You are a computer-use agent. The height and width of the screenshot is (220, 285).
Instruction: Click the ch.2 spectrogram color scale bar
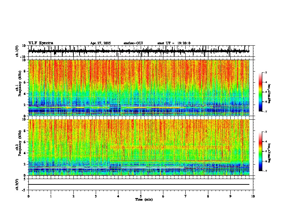click(260, 151)
